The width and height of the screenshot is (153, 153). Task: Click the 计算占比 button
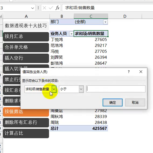click(26, 133)
